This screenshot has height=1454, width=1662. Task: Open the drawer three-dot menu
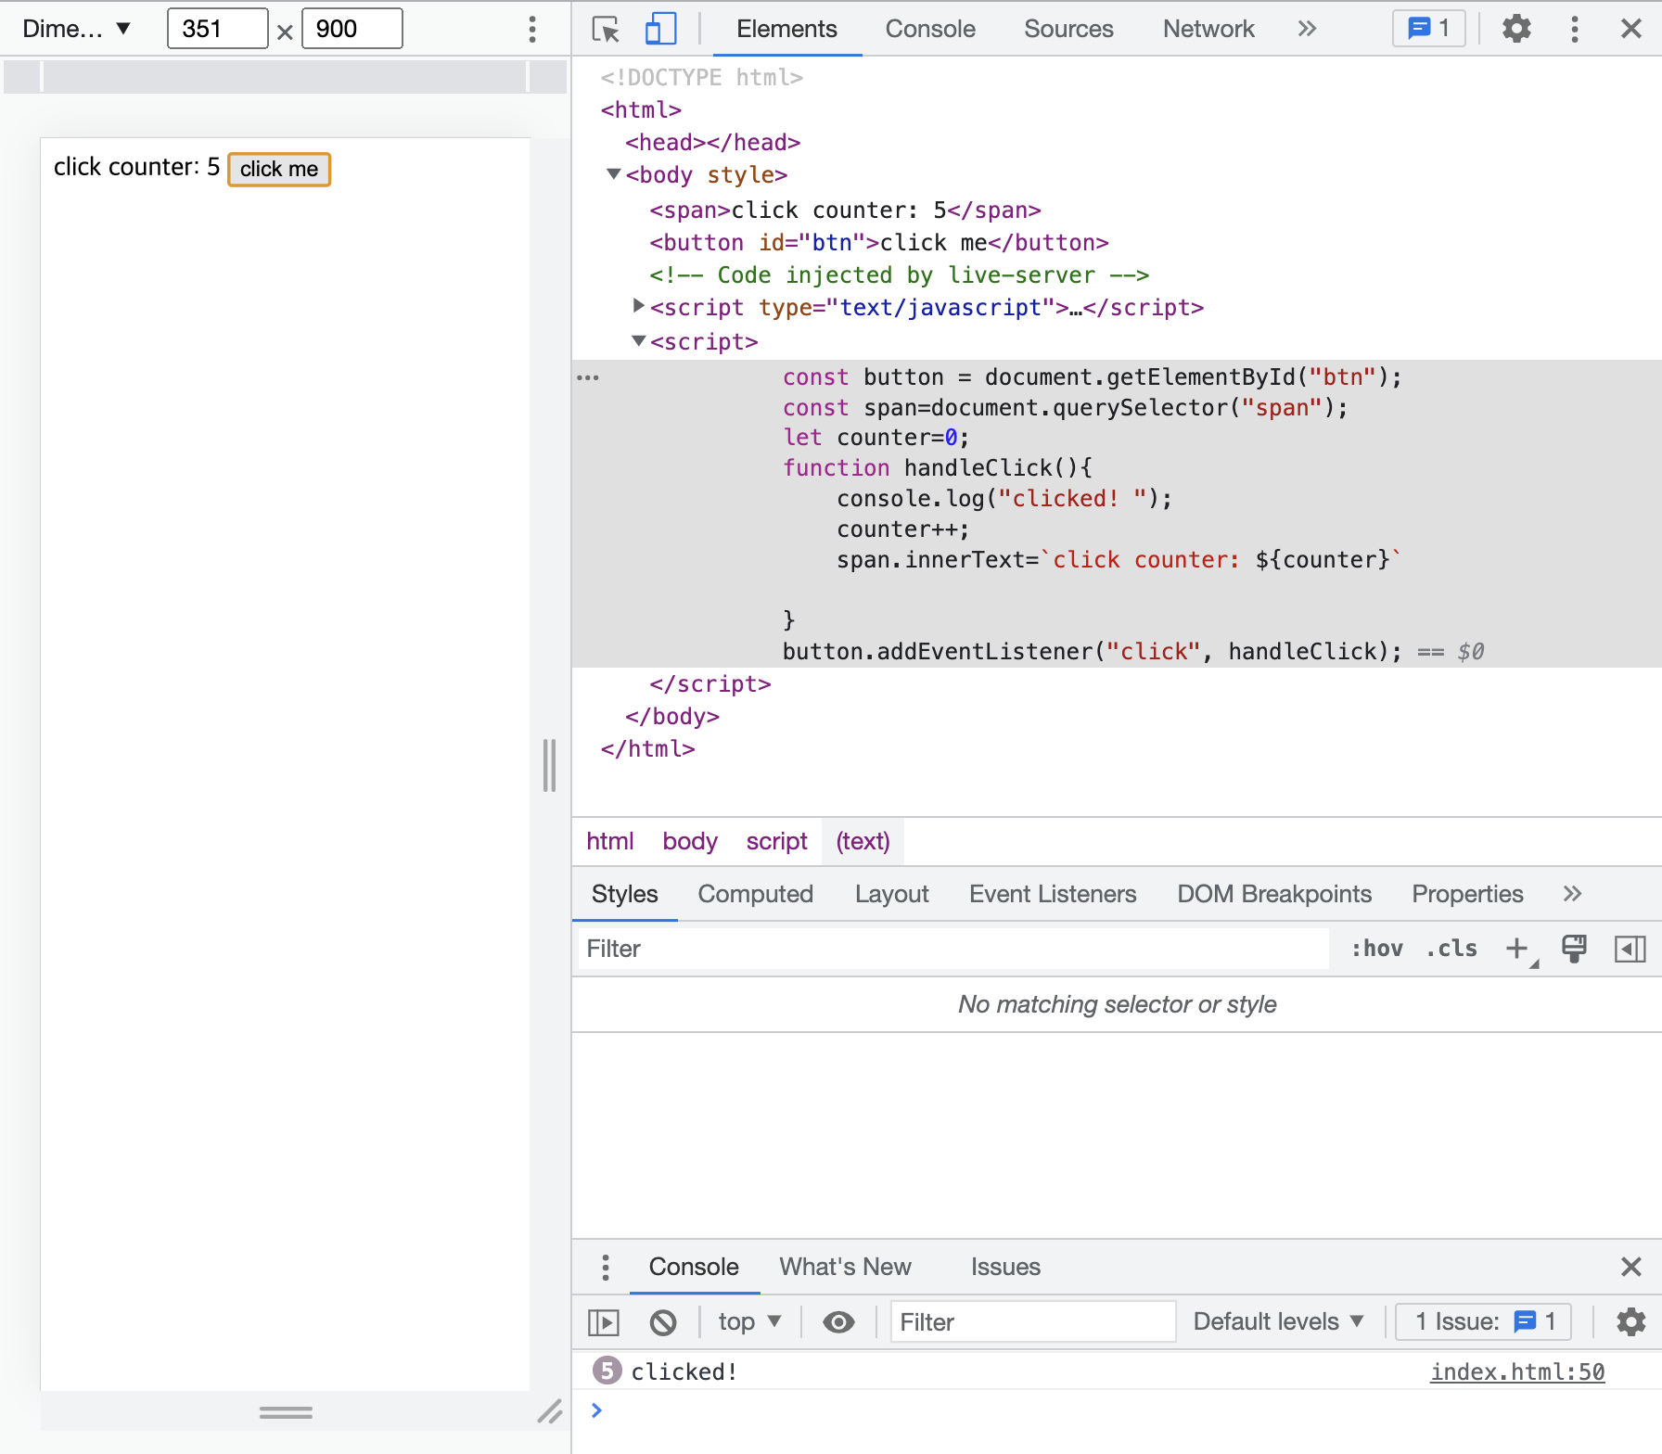pyautogui.click(x=606, y=1267)
